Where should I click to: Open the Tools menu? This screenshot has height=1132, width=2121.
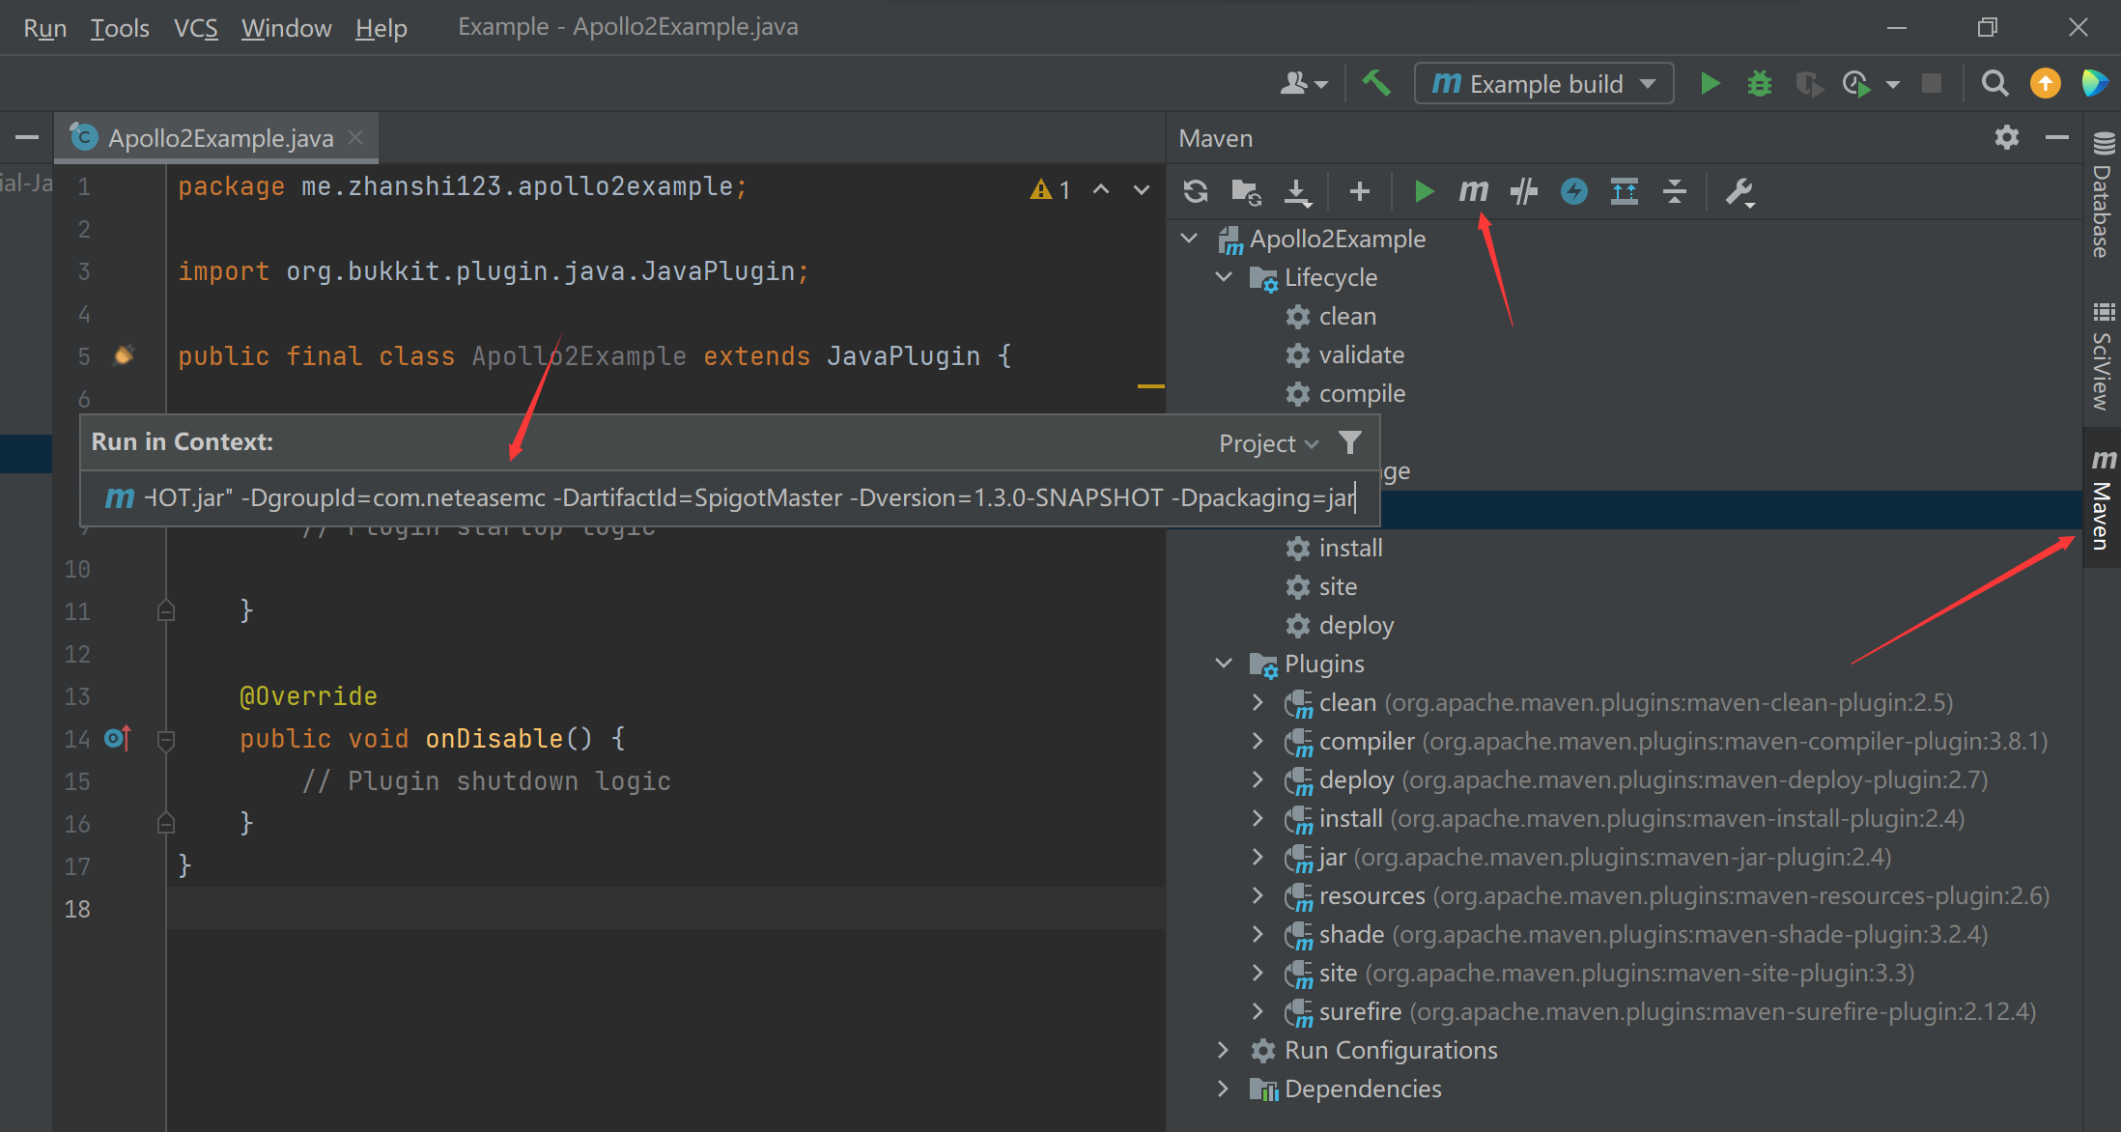tap(120, 28)
